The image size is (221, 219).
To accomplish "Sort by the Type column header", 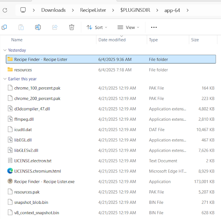I will (153, 40).
